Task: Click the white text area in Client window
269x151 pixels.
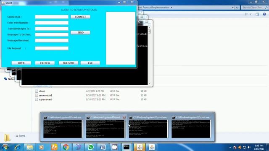Action: [x=121, y=38]
